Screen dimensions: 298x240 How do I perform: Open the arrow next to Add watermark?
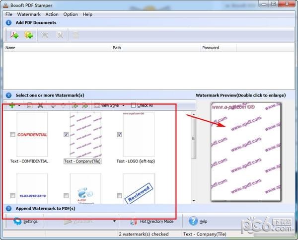[19, 105]
